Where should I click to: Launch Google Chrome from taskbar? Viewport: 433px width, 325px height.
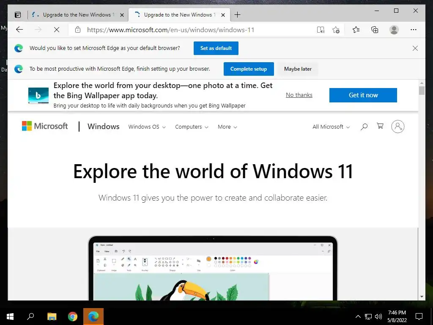[73, 317]
